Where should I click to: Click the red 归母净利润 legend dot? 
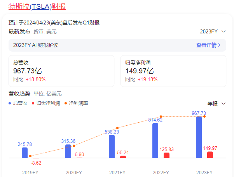pos(33,103)
